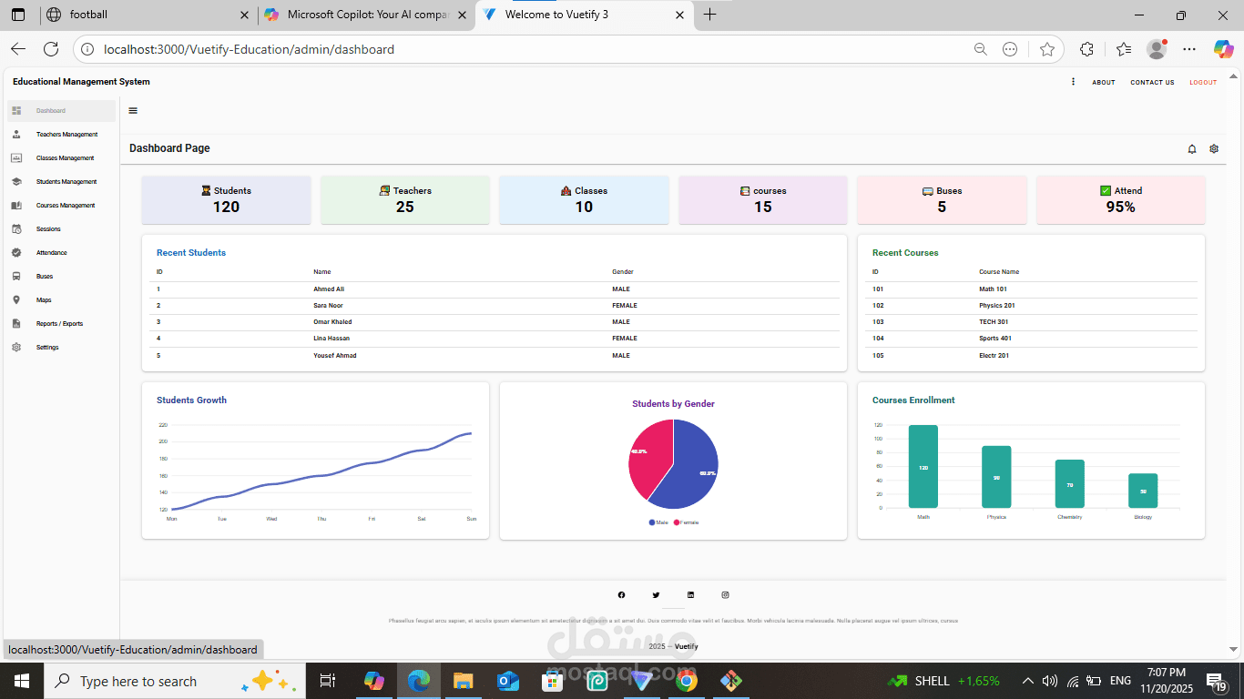This screenshot has width=1244, height=699.
Task: Click the Sessions calendar clock icon
Action: click(16, 229)
